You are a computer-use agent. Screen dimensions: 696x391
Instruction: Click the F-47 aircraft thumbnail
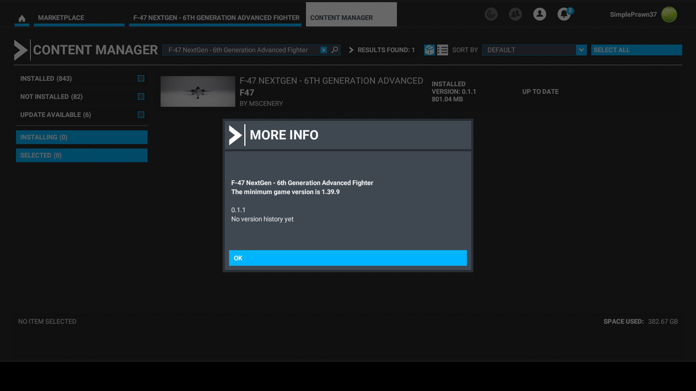[x=198, y=91]
